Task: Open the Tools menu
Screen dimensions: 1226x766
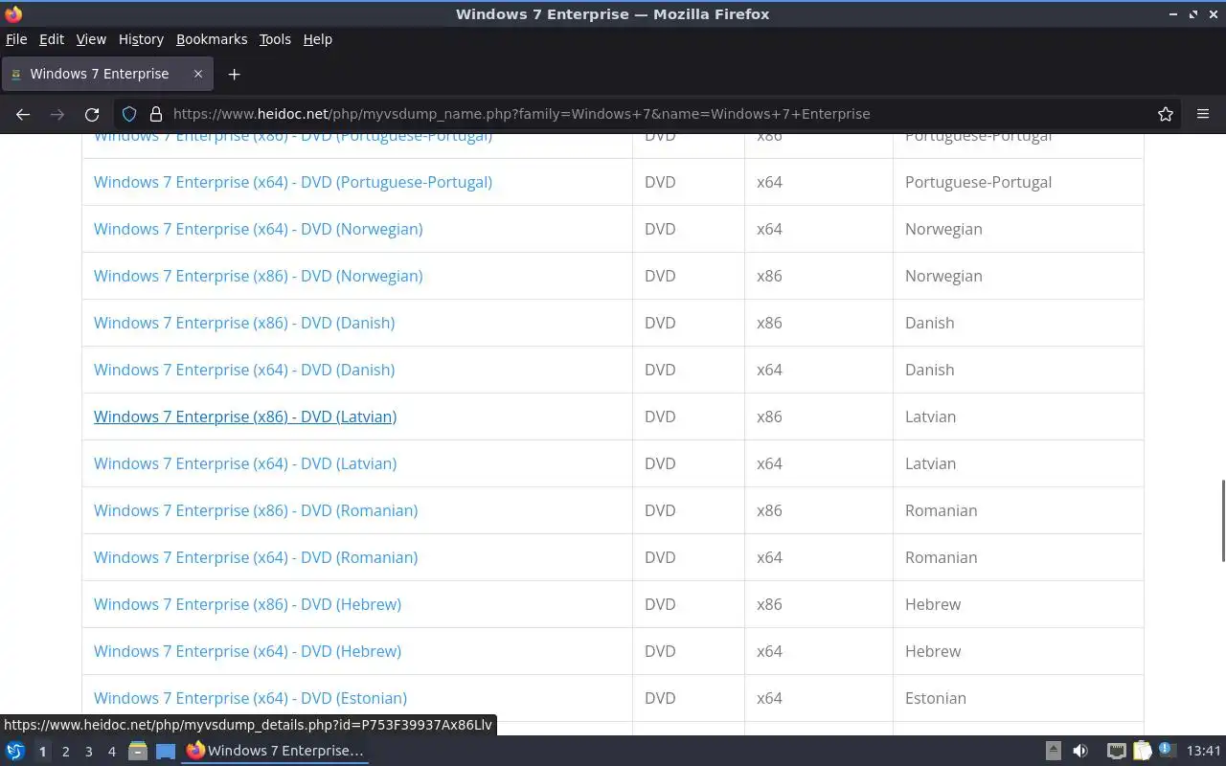Action: tap(275, 39)
